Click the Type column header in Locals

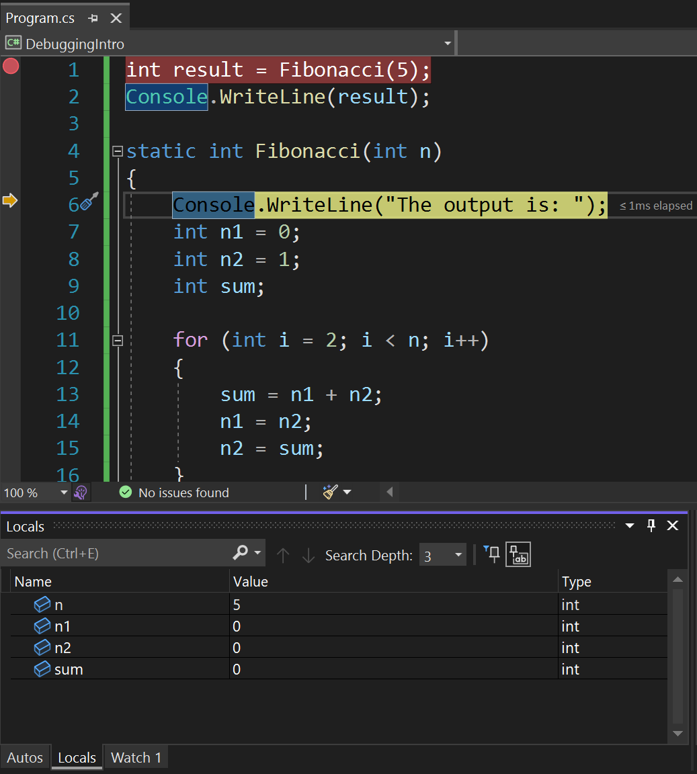point(613,581)
